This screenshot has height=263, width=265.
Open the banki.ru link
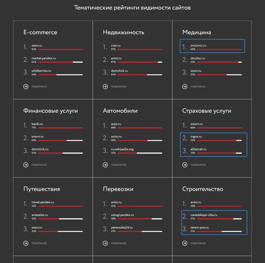37,124
